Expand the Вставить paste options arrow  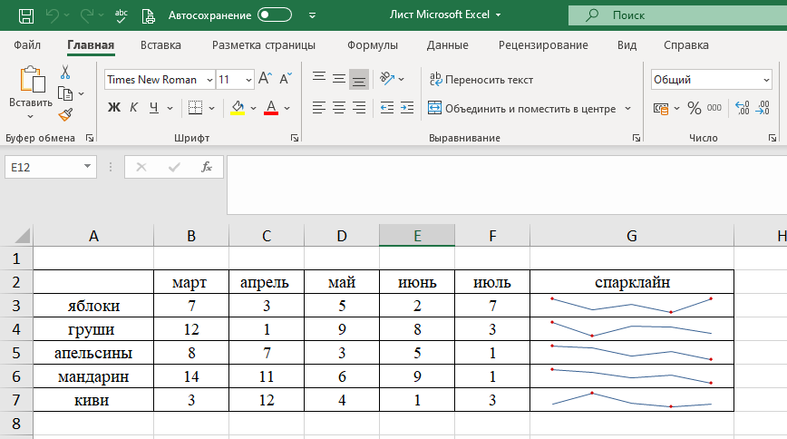click(x=30, y=116)
